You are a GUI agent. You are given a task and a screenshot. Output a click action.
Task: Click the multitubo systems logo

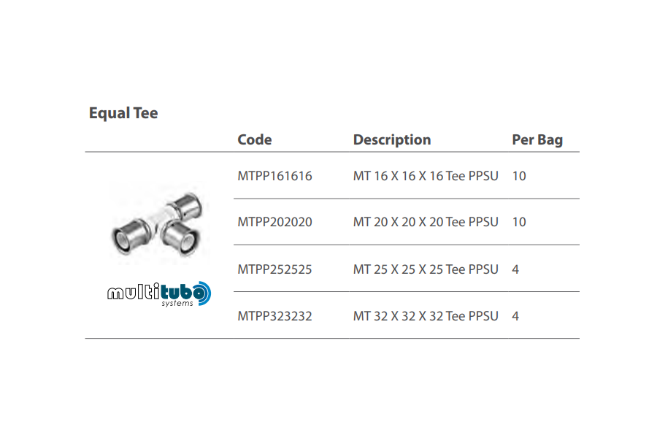159,293
